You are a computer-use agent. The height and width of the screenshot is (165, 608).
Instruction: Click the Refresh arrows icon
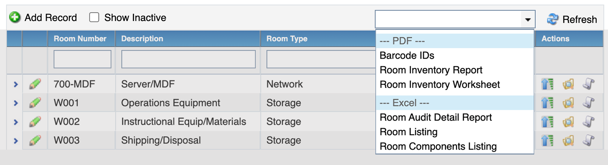[x=552, y=19]
